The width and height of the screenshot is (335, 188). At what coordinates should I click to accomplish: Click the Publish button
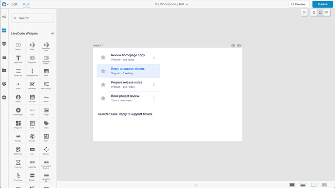(322, 4)
